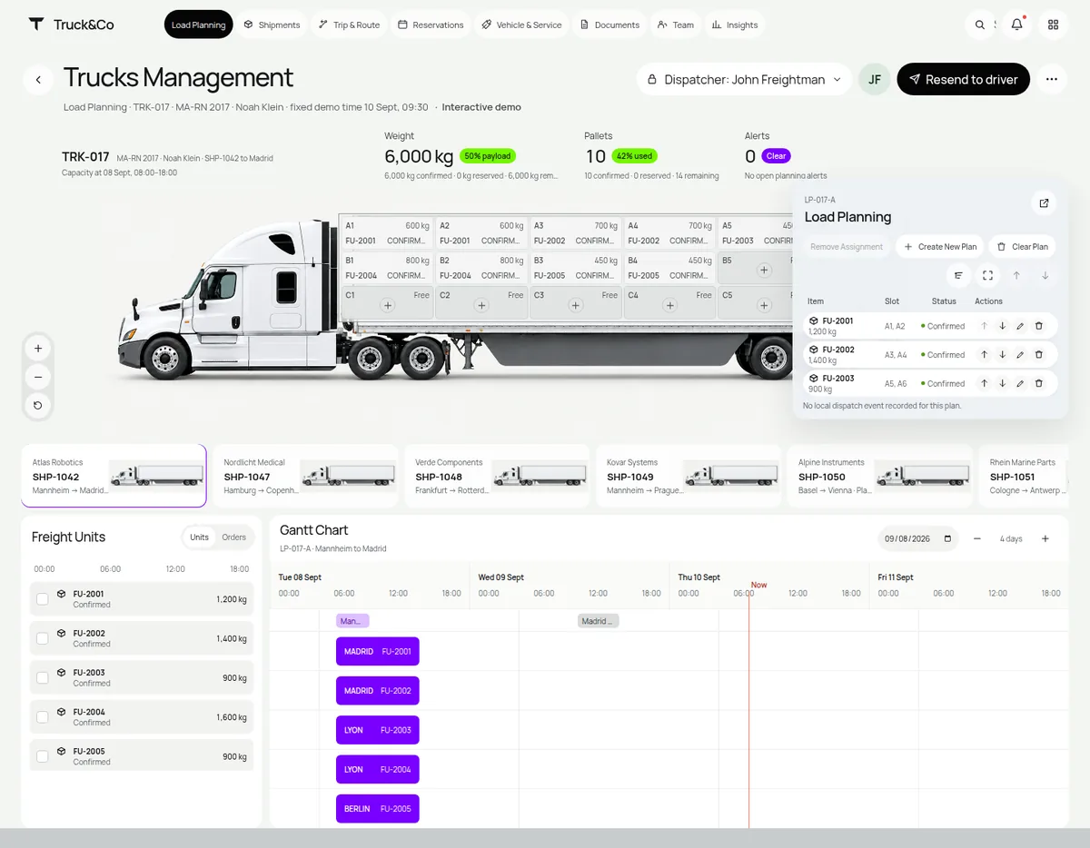This screenshot has width=1090, height=848.
Task: Open the more options ellipsis button
Action: [1051, 80]
